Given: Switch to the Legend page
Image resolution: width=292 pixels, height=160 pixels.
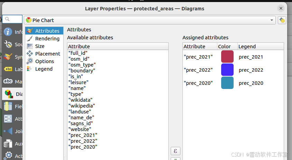Looking at the screenshot, I should [44, 69].
